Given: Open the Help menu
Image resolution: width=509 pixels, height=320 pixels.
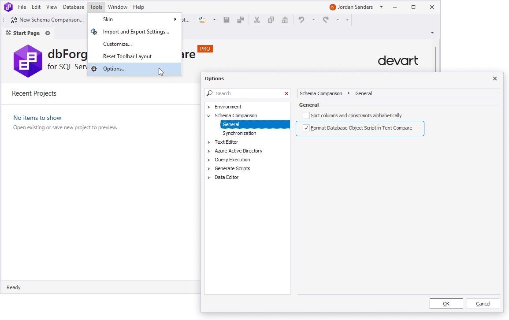Looking at the screenshot, I should [x=138, y=7].
